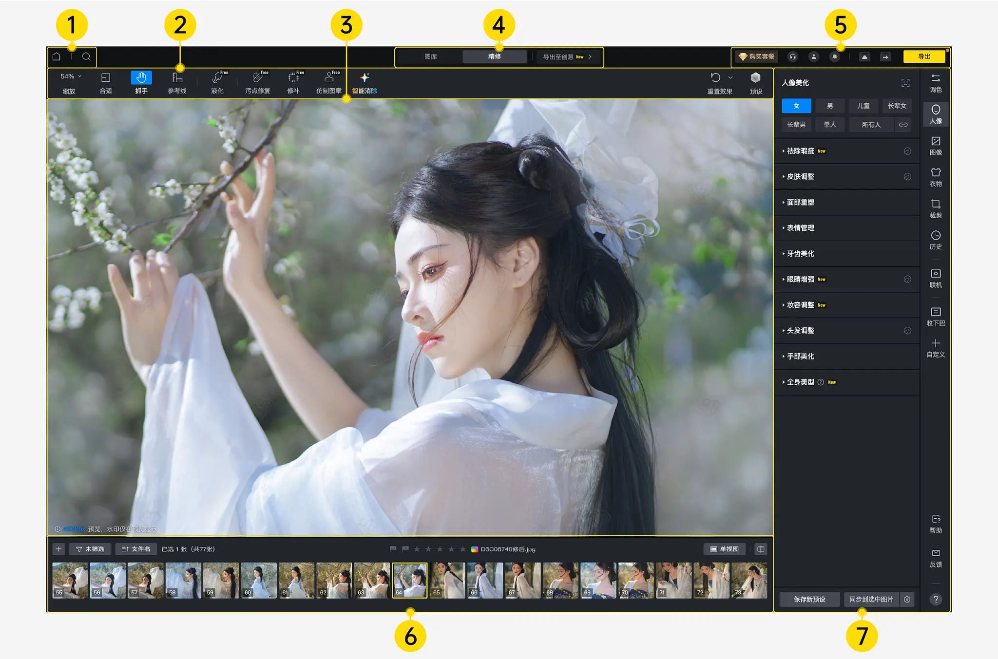
Task: Choose 单人 single person mode
Action: pos(829,125)
